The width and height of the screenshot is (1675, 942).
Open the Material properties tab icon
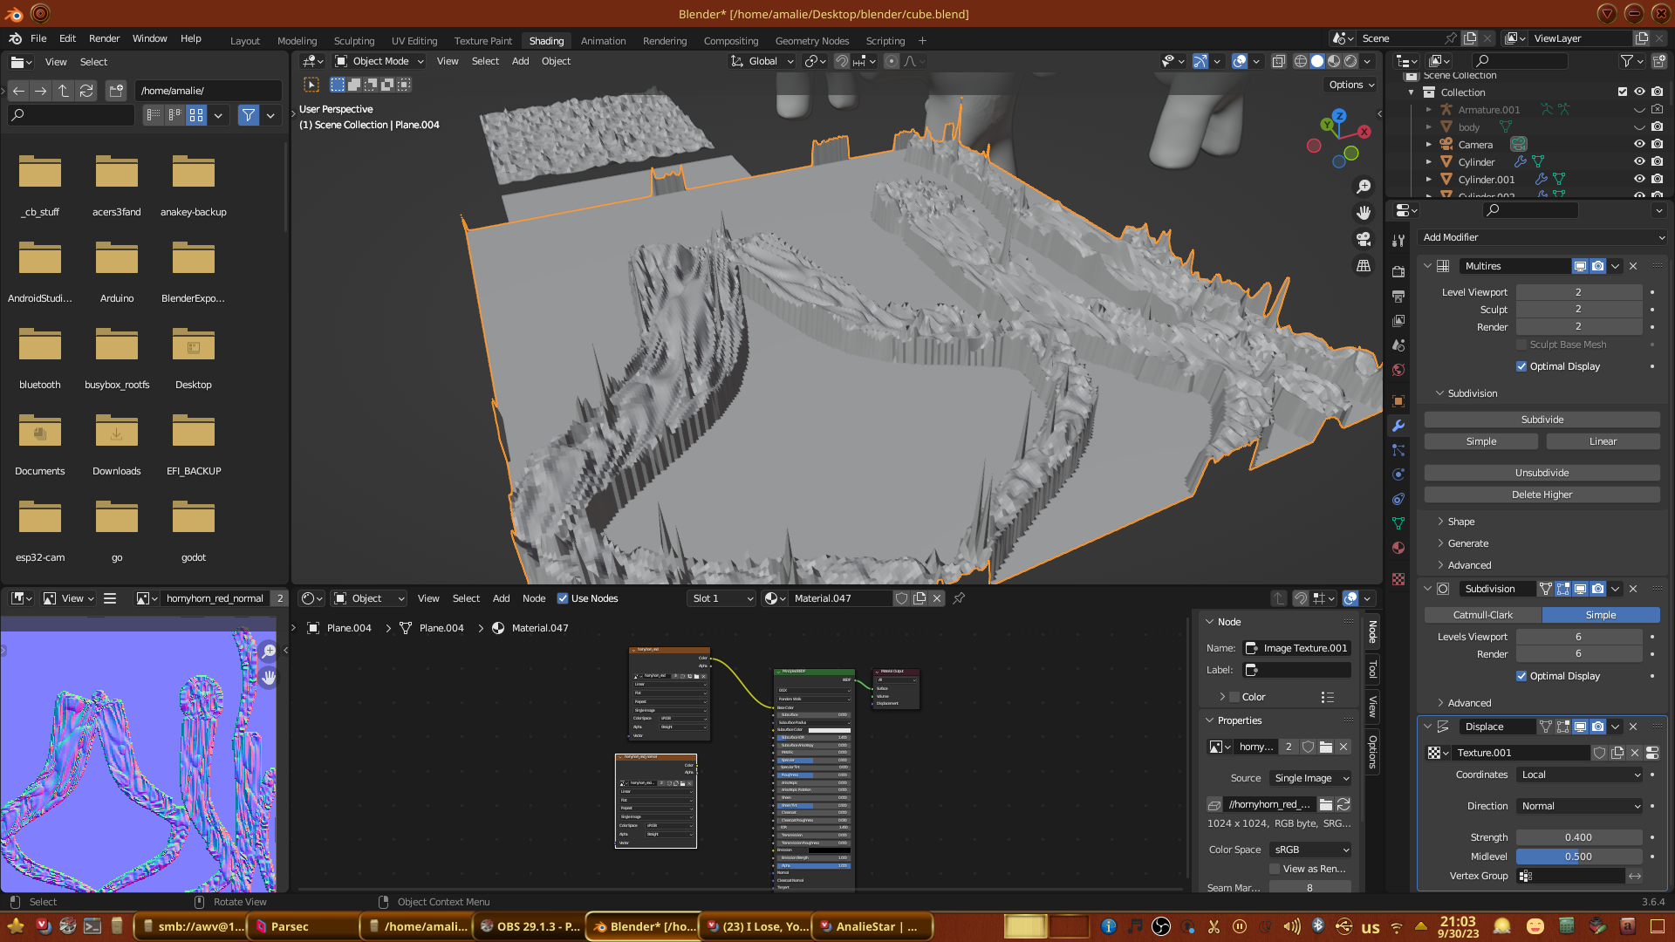(x=1398, y=548)
